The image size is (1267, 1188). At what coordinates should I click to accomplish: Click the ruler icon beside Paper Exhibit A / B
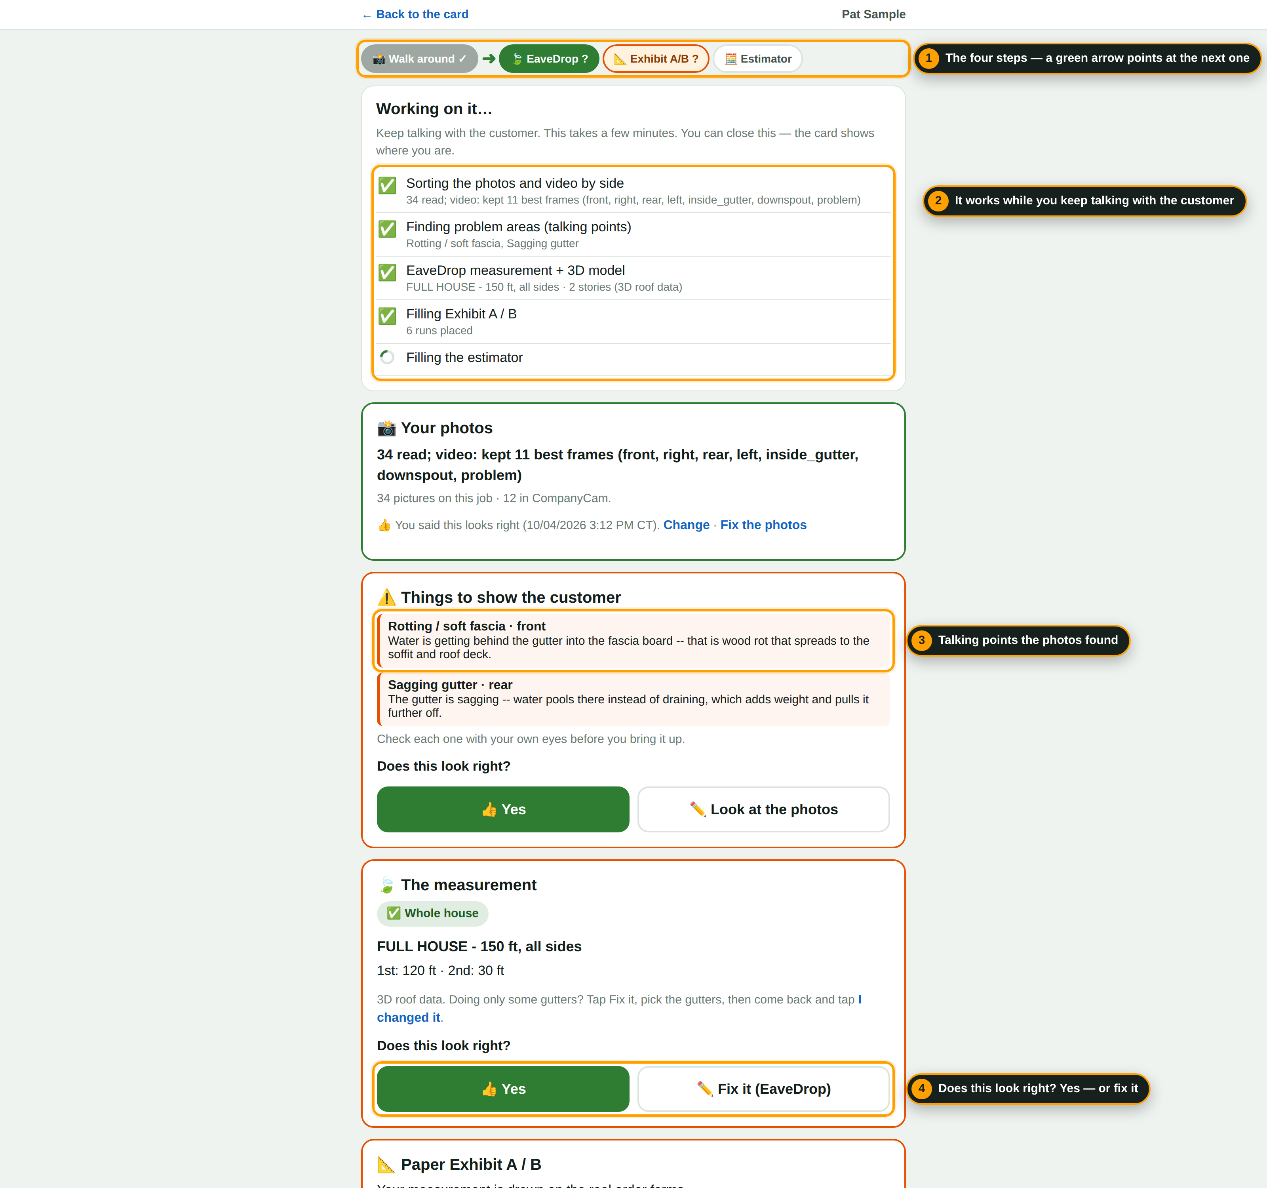click(386, 1165)
